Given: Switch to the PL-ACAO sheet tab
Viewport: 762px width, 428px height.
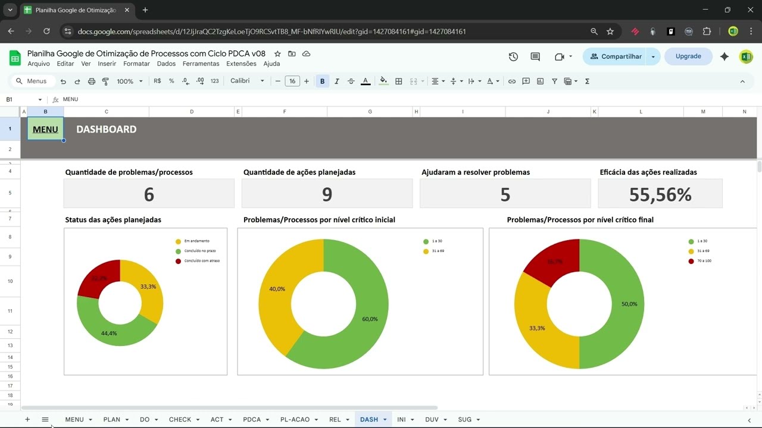Looking at the screenshot, I should 295,420.
